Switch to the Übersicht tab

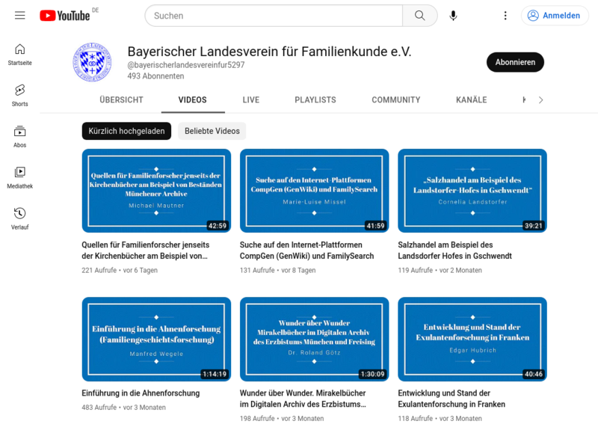(121, 100)
